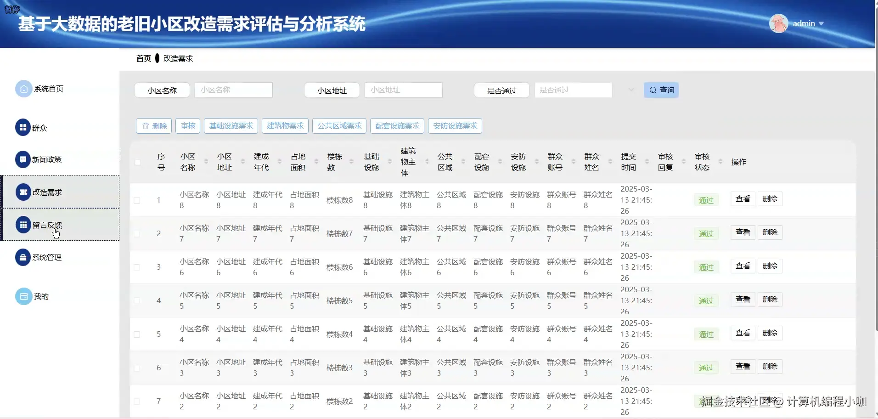Click 查看 for row 5

coord(743,333)
